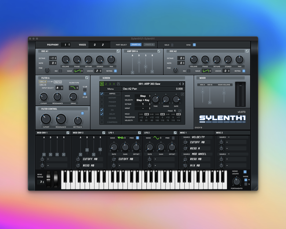Open arpeggiator WRAP dropdown

click(143, 108)
